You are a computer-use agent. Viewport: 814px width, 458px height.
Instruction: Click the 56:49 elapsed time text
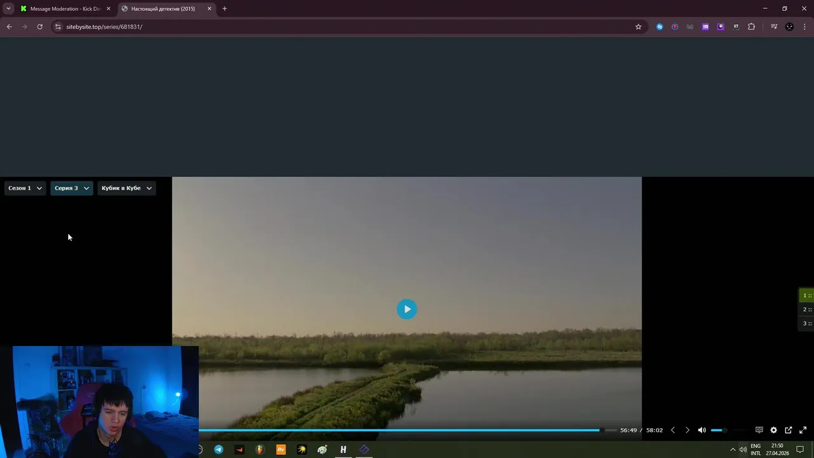pyautogui.click(x=628, y=430)
